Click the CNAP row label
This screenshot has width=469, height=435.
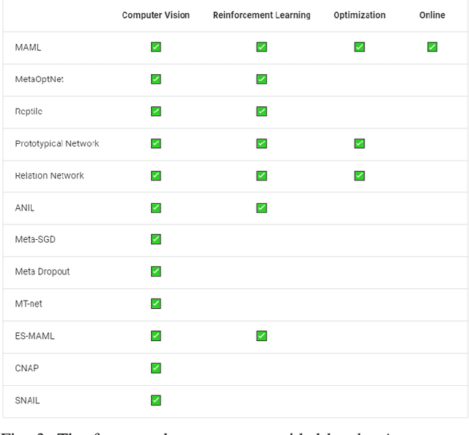pyautogui.click(x=27, y=368)
